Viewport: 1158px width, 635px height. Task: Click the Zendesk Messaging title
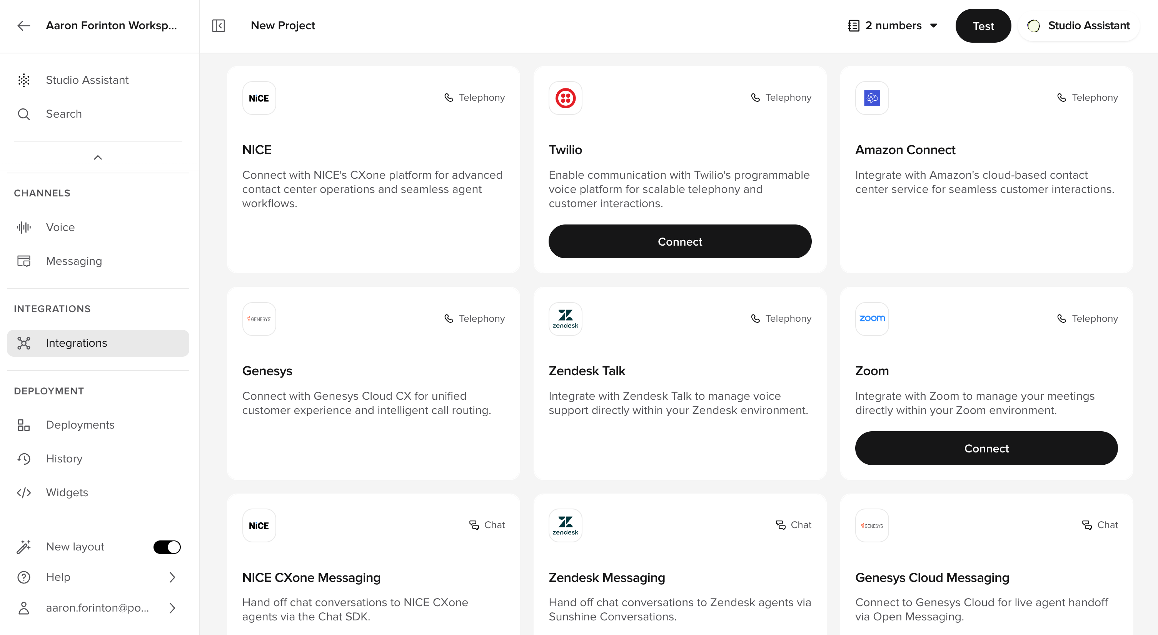point(606,577)
